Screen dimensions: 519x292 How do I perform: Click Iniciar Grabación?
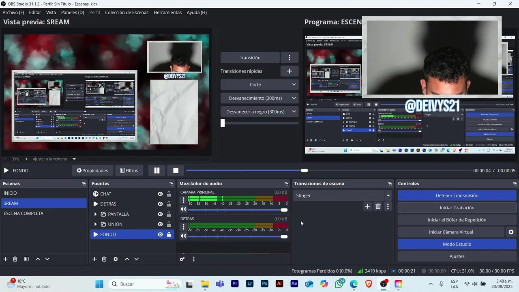coord(457,208)
